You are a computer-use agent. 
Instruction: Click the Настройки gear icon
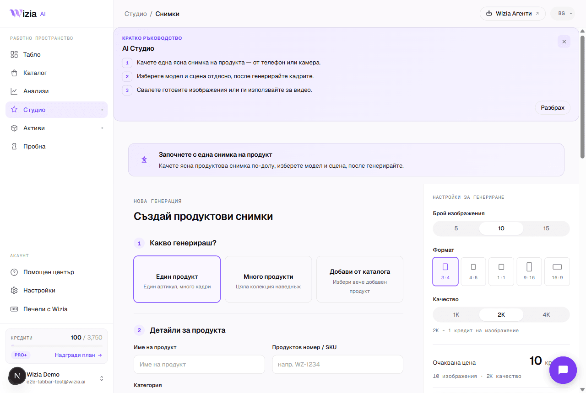(14, 290)
